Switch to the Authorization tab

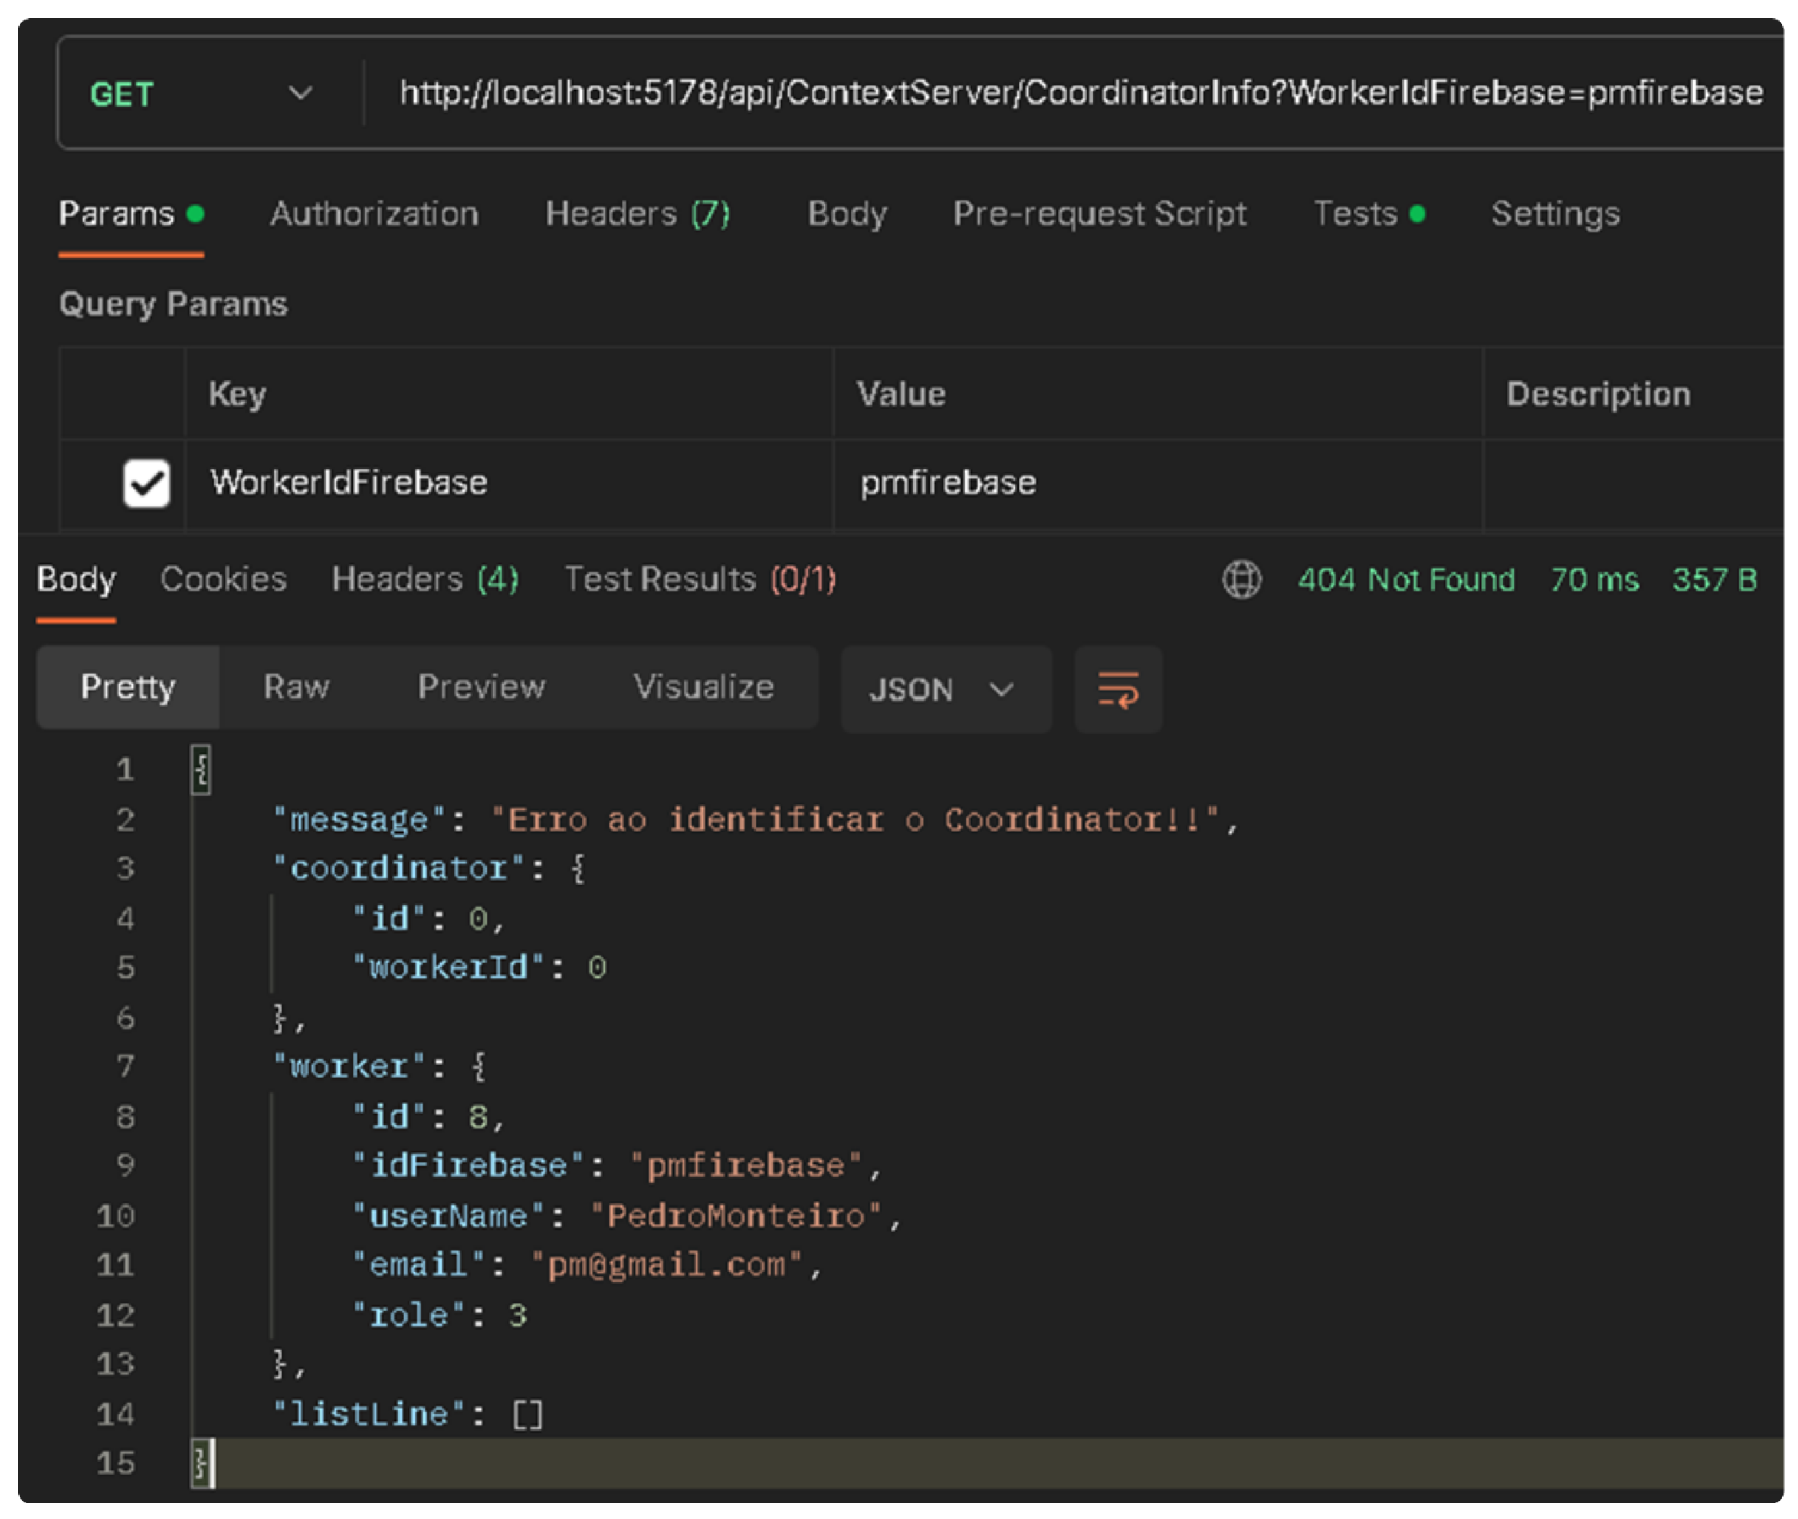pyautogui.click(x=373, y=214)
